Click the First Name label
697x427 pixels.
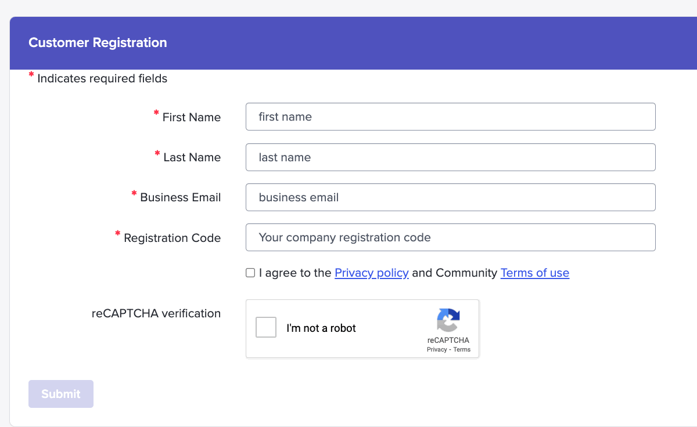[191, 117]
